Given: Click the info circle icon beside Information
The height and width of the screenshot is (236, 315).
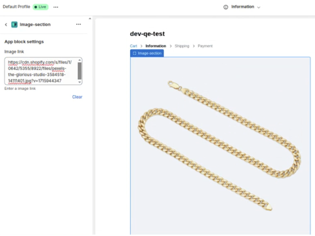Looking at the screenshot, I should coord(226,7).
